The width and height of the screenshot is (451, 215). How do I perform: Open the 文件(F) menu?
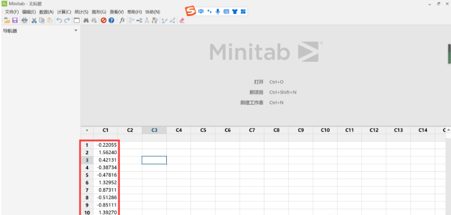point(12,12)
